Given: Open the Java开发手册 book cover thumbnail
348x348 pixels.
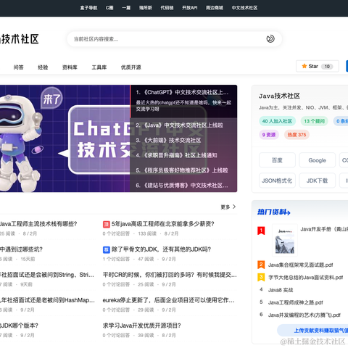Looking at the screenshot, I should click(x=285, y=240).
